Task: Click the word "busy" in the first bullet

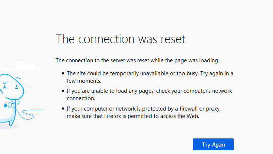Action: click(190, 73)
